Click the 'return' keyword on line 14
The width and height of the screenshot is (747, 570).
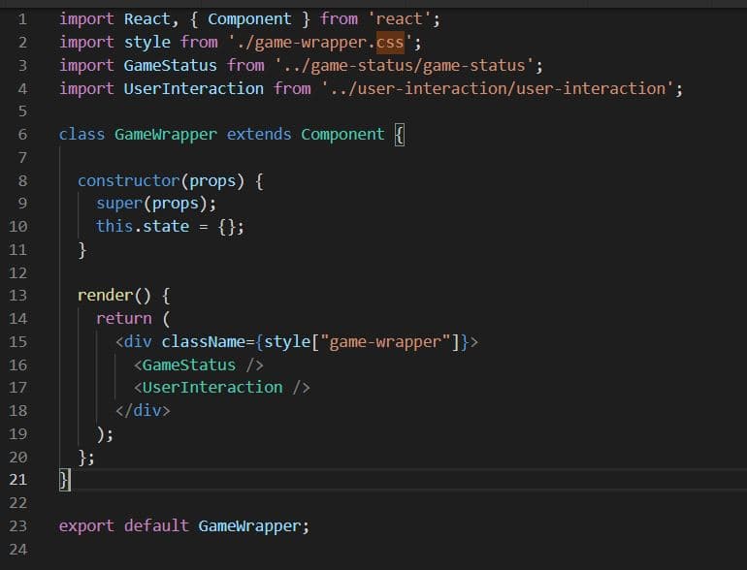coord(124,318)
